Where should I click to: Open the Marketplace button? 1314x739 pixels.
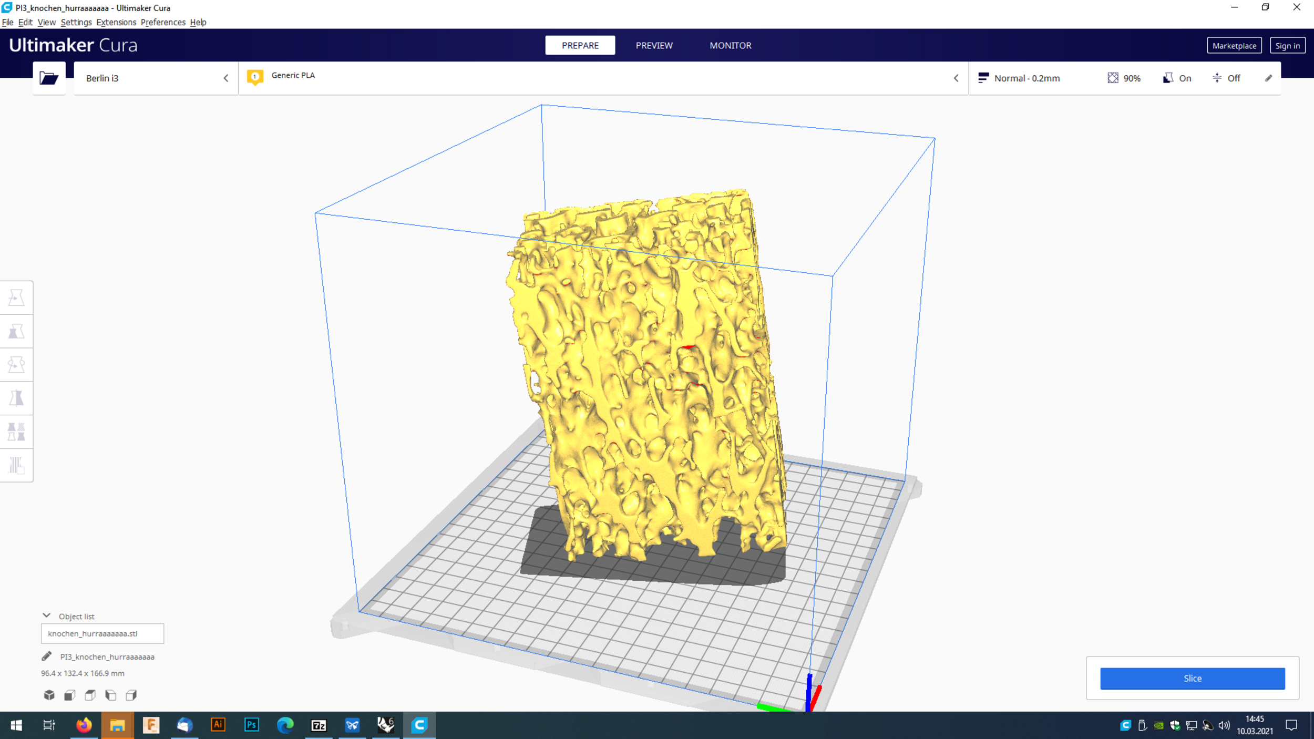[x=1234, y=46]
